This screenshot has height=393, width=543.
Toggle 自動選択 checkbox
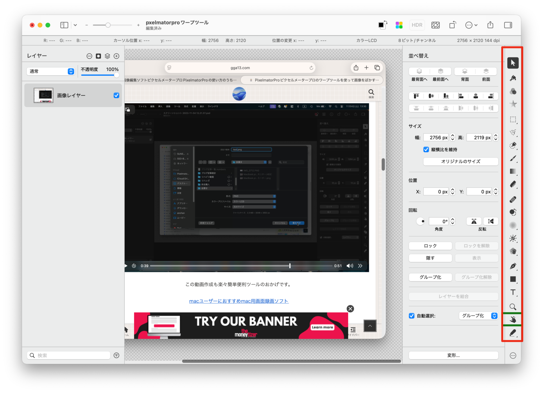[411, 316]
